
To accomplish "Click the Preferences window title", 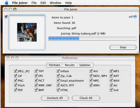I will click(70, 58).
